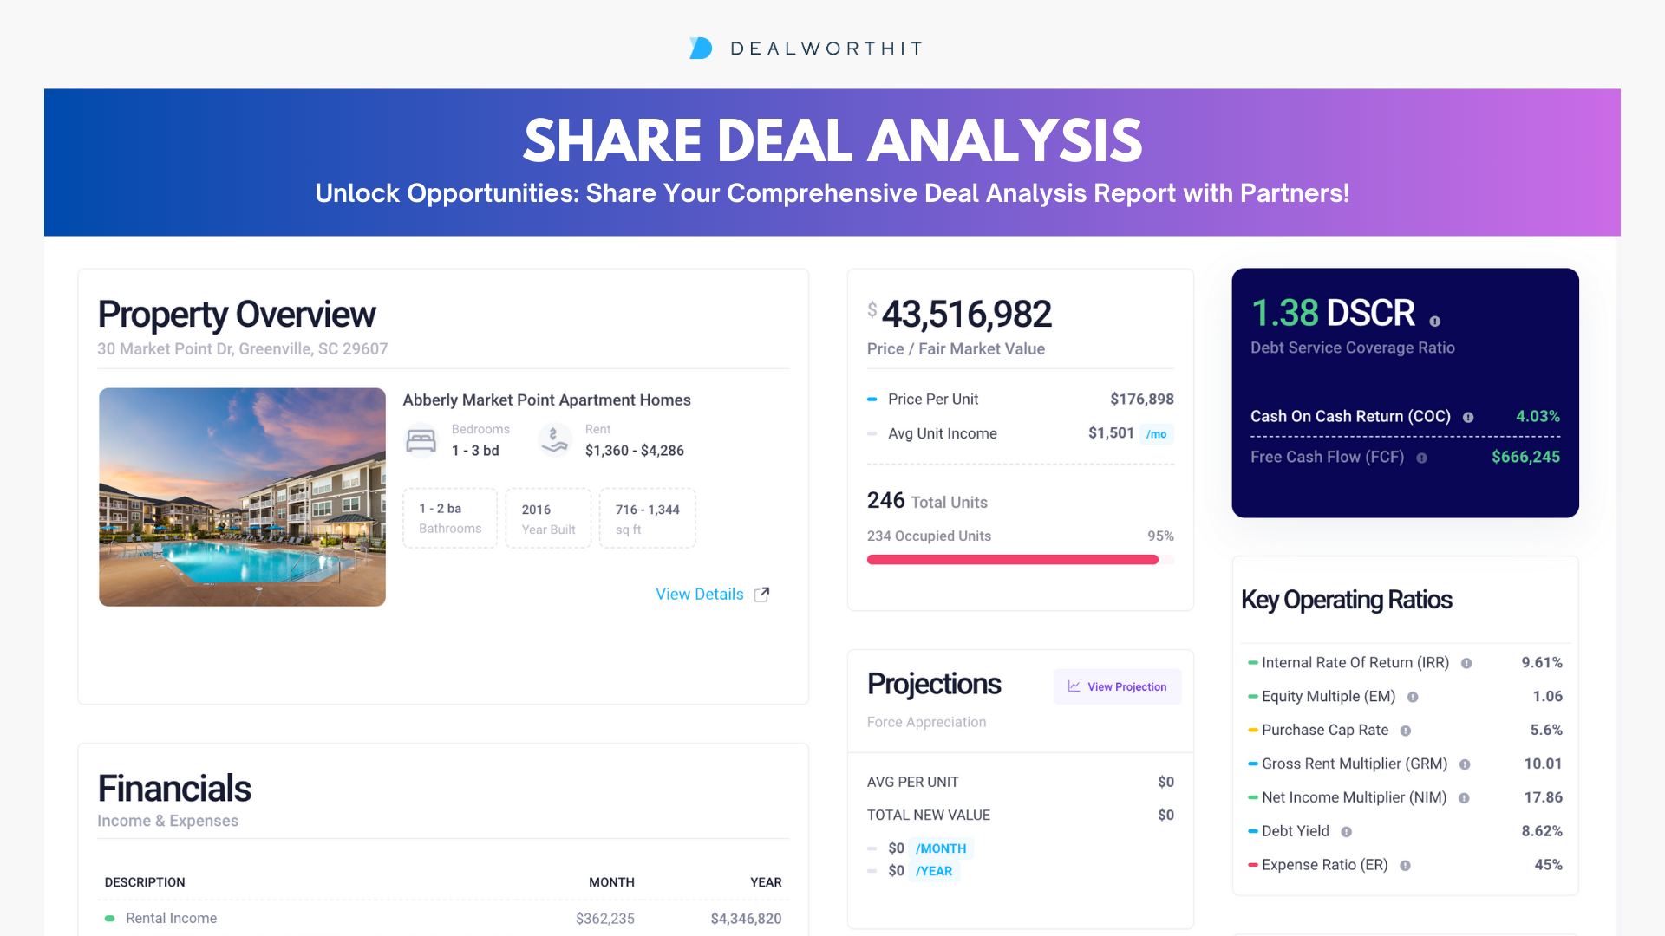Select the /MONTH projection label

pos(941,848)
